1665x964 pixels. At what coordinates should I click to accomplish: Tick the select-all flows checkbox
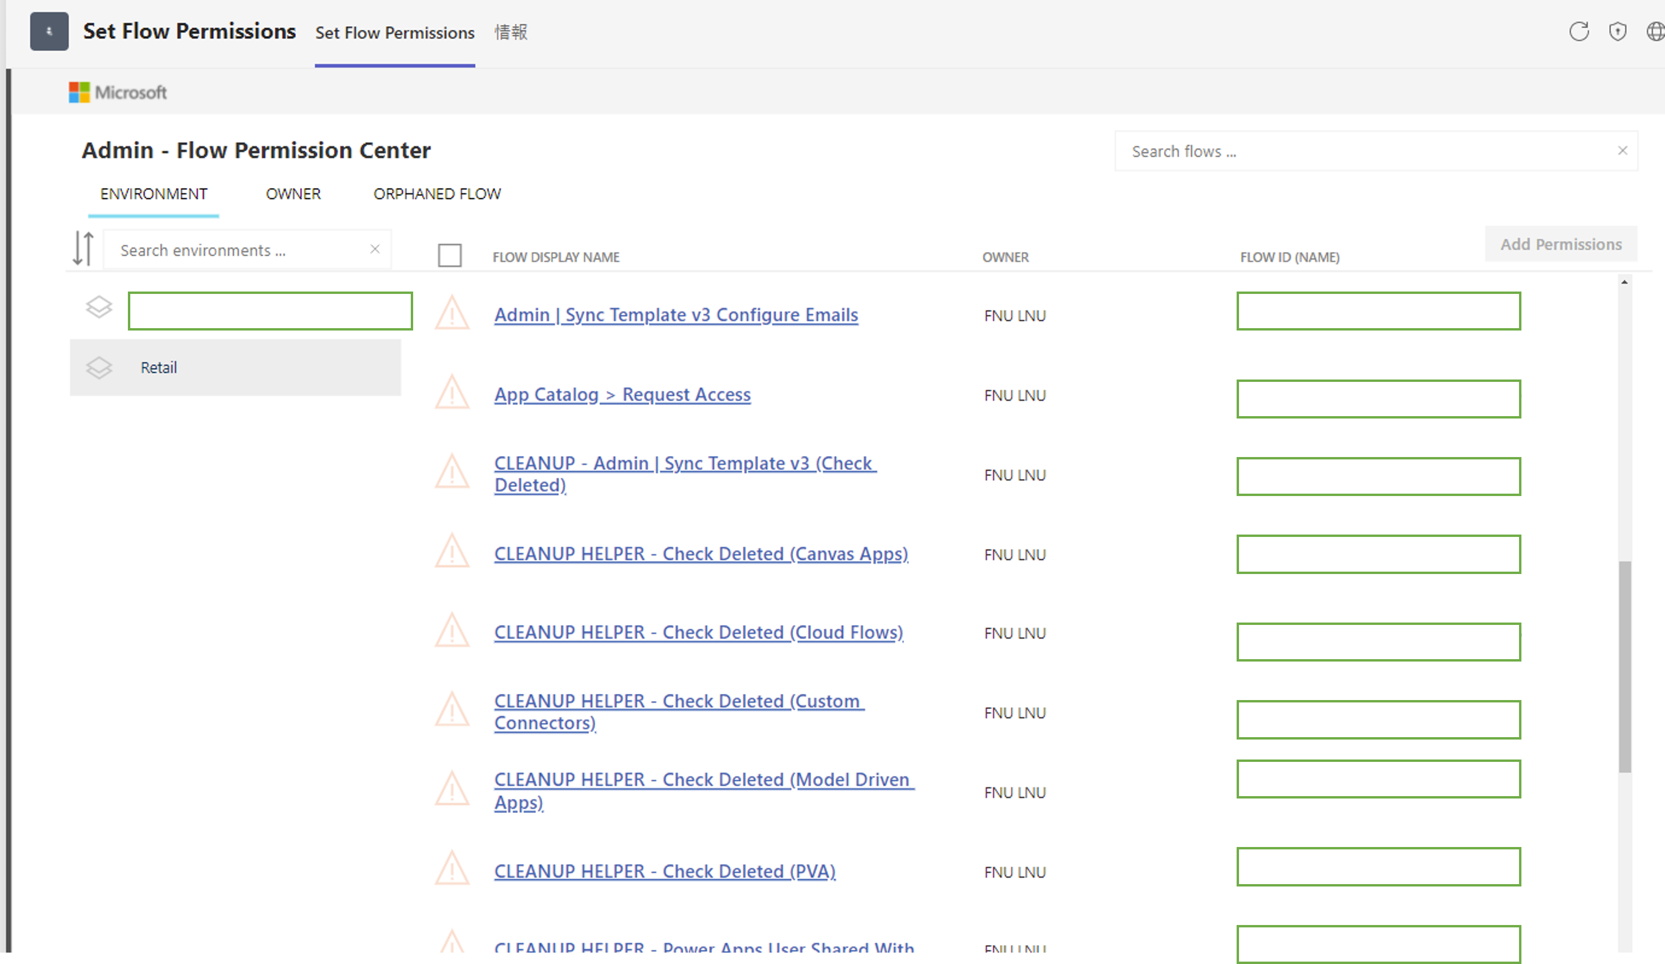pos(449,255)
